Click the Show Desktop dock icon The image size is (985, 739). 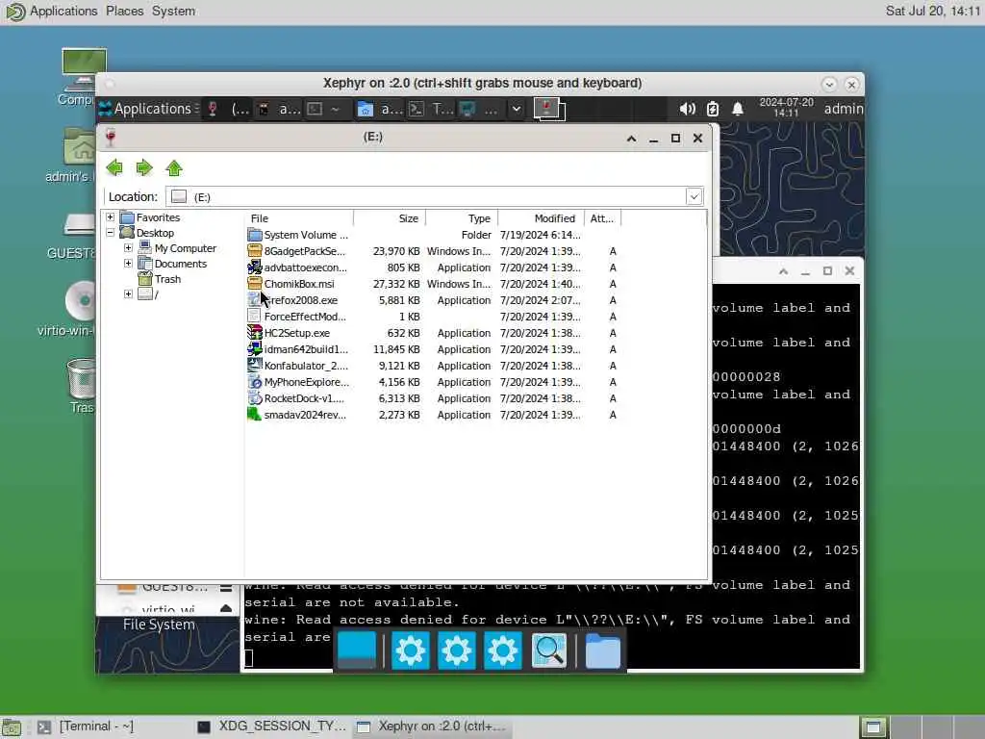click(x=357, y=650)
